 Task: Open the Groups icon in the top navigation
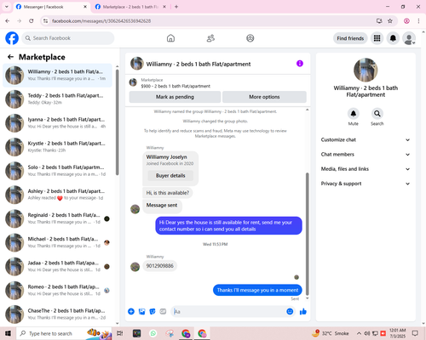250,38
